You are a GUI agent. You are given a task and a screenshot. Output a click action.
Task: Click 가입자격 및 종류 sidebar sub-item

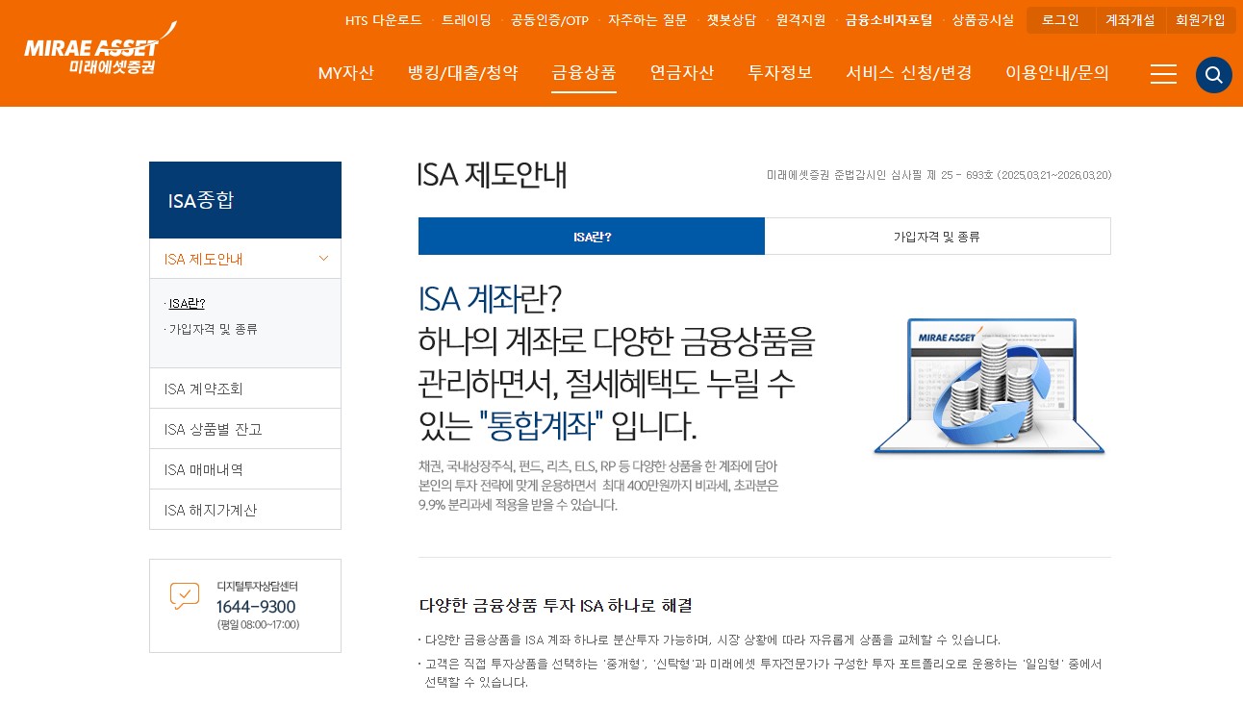coord(213,329)
